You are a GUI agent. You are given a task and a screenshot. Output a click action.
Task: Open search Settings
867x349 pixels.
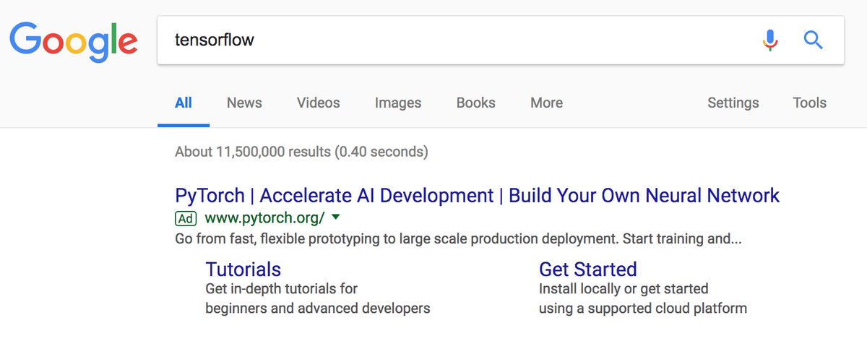tap(733, 103)
